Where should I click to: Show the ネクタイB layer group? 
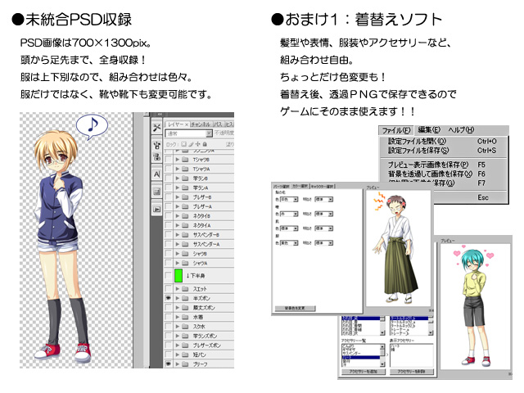point(169,216)
